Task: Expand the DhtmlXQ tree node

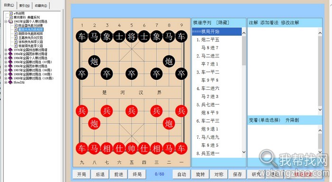Action: point(6,82)
